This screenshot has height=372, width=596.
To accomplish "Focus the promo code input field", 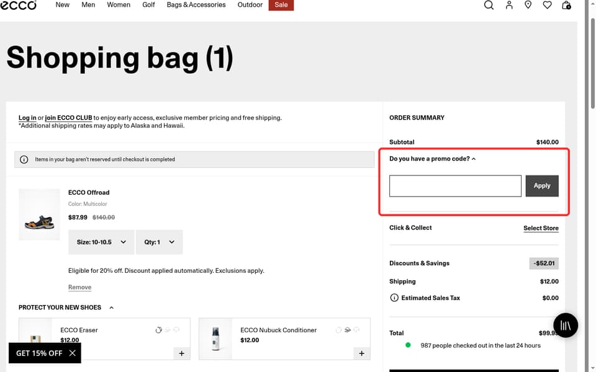I will pos(455,185).
